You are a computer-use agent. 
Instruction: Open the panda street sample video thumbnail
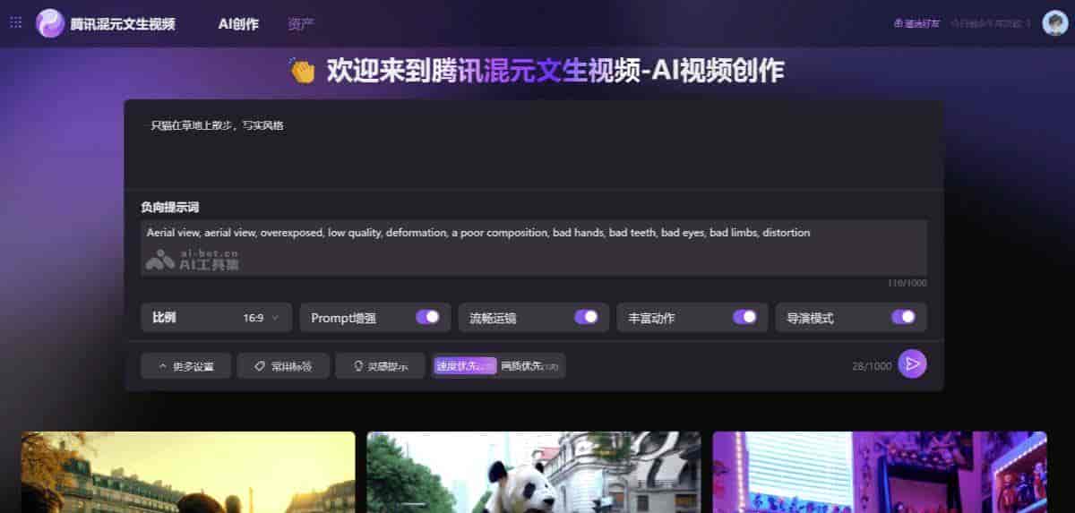click(534, 472)
